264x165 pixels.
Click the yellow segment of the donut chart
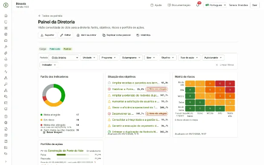pyautogui.click(x=53, y=104)
